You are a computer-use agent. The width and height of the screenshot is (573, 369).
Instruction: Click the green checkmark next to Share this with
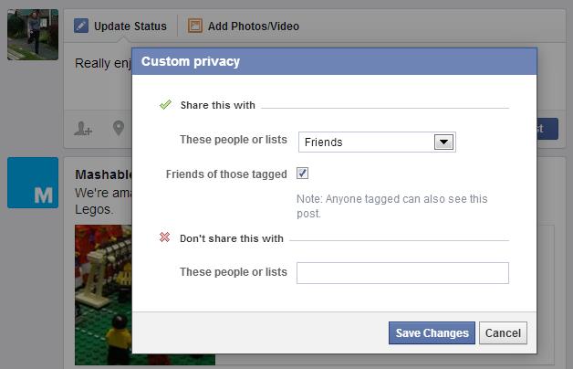[165, 105]
